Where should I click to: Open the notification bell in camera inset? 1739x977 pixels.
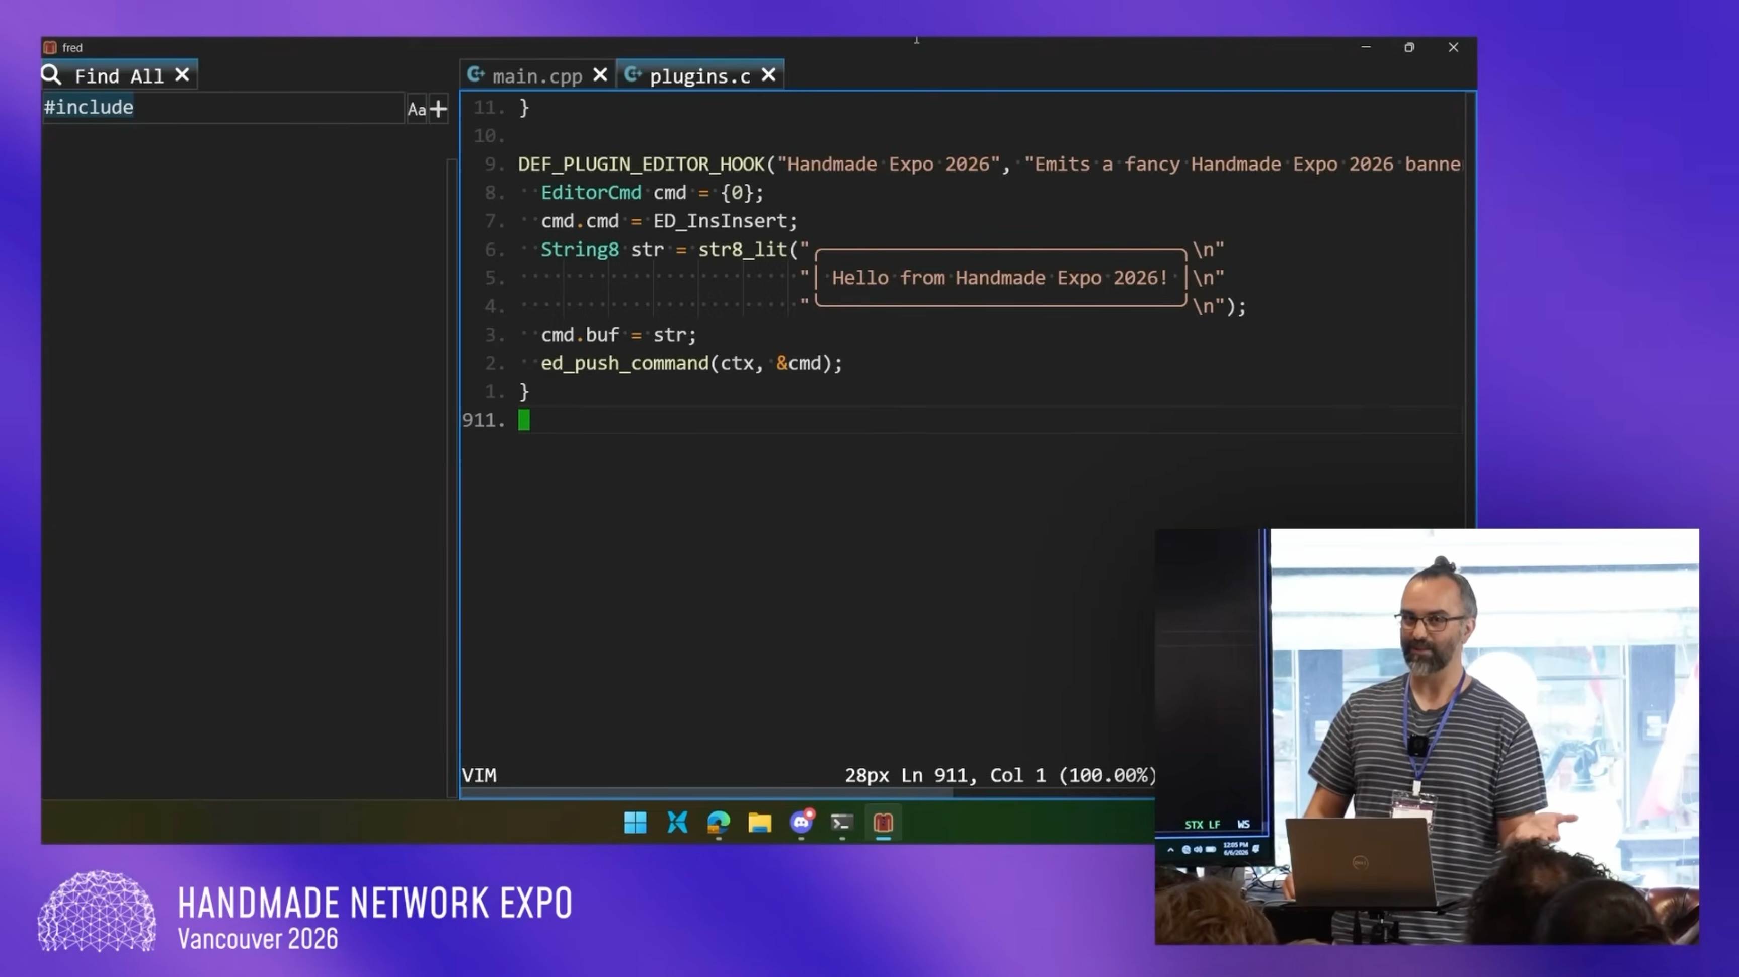click(x=1255, y=849)
